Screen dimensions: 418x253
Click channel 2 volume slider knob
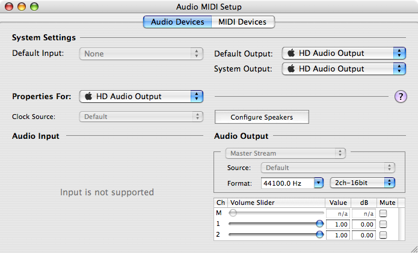(320, 234)
